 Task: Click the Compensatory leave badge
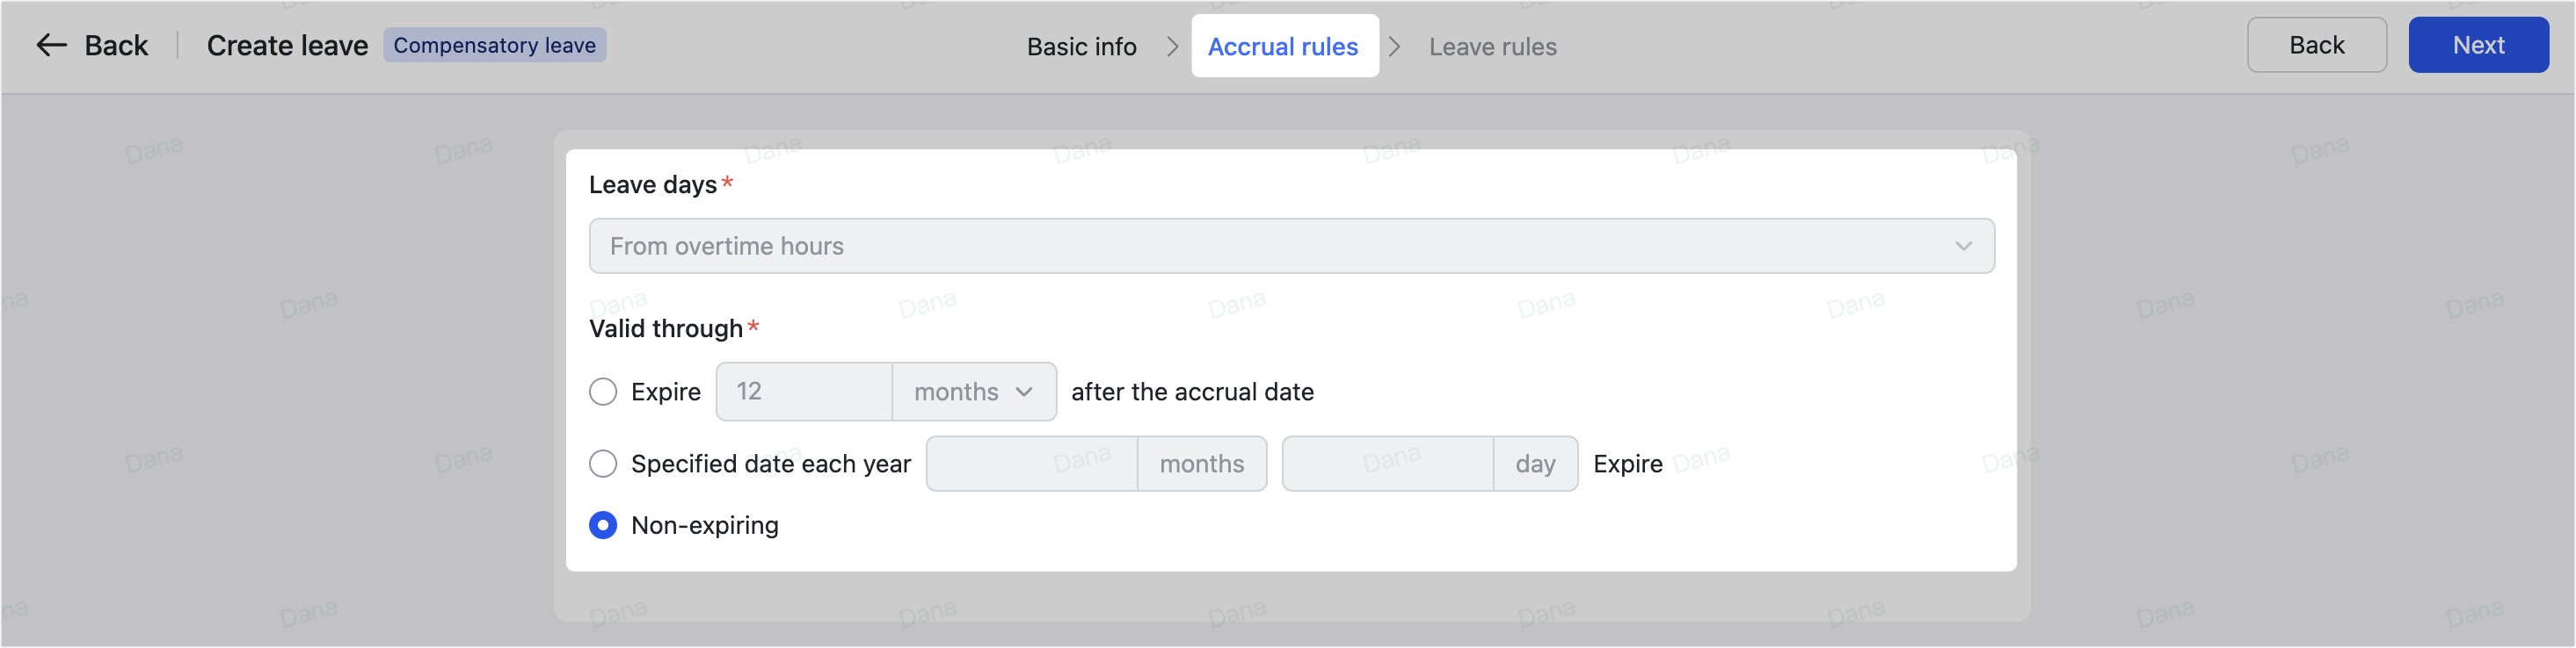coord(495,44)
